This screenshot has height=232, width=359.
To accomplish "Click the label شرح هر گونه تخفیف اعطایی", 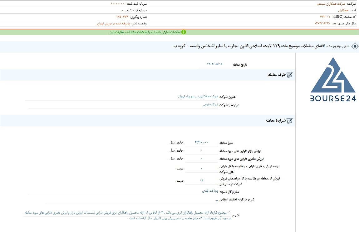I will click(237, 199).
